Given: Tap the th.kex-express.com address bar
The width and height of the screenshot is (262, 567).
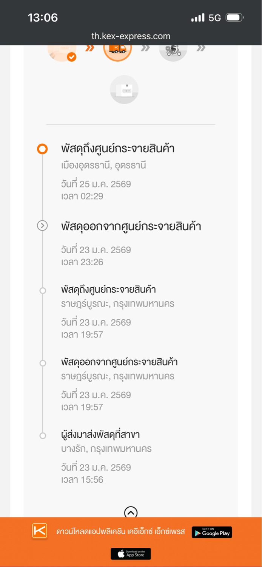Looking at the screenshot, I should click(131, 36).
